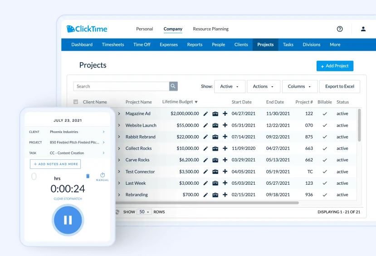376x256 pixels.
Task: Open the Dashboard menu item
Action: point(82,44)
